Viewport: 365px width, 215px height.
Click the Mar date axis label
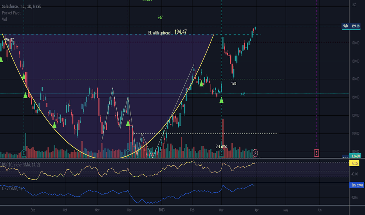(221, 210)
